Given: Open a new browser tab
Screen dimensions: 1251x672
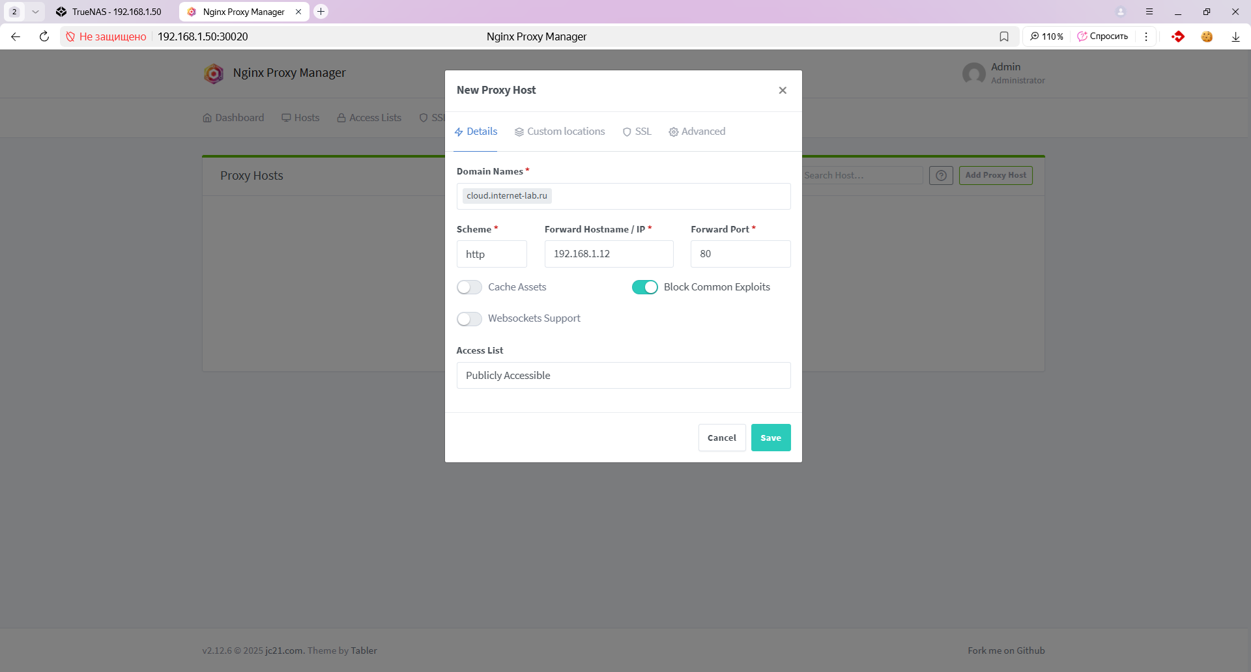Looking at the screenshot, I should 321,12.
